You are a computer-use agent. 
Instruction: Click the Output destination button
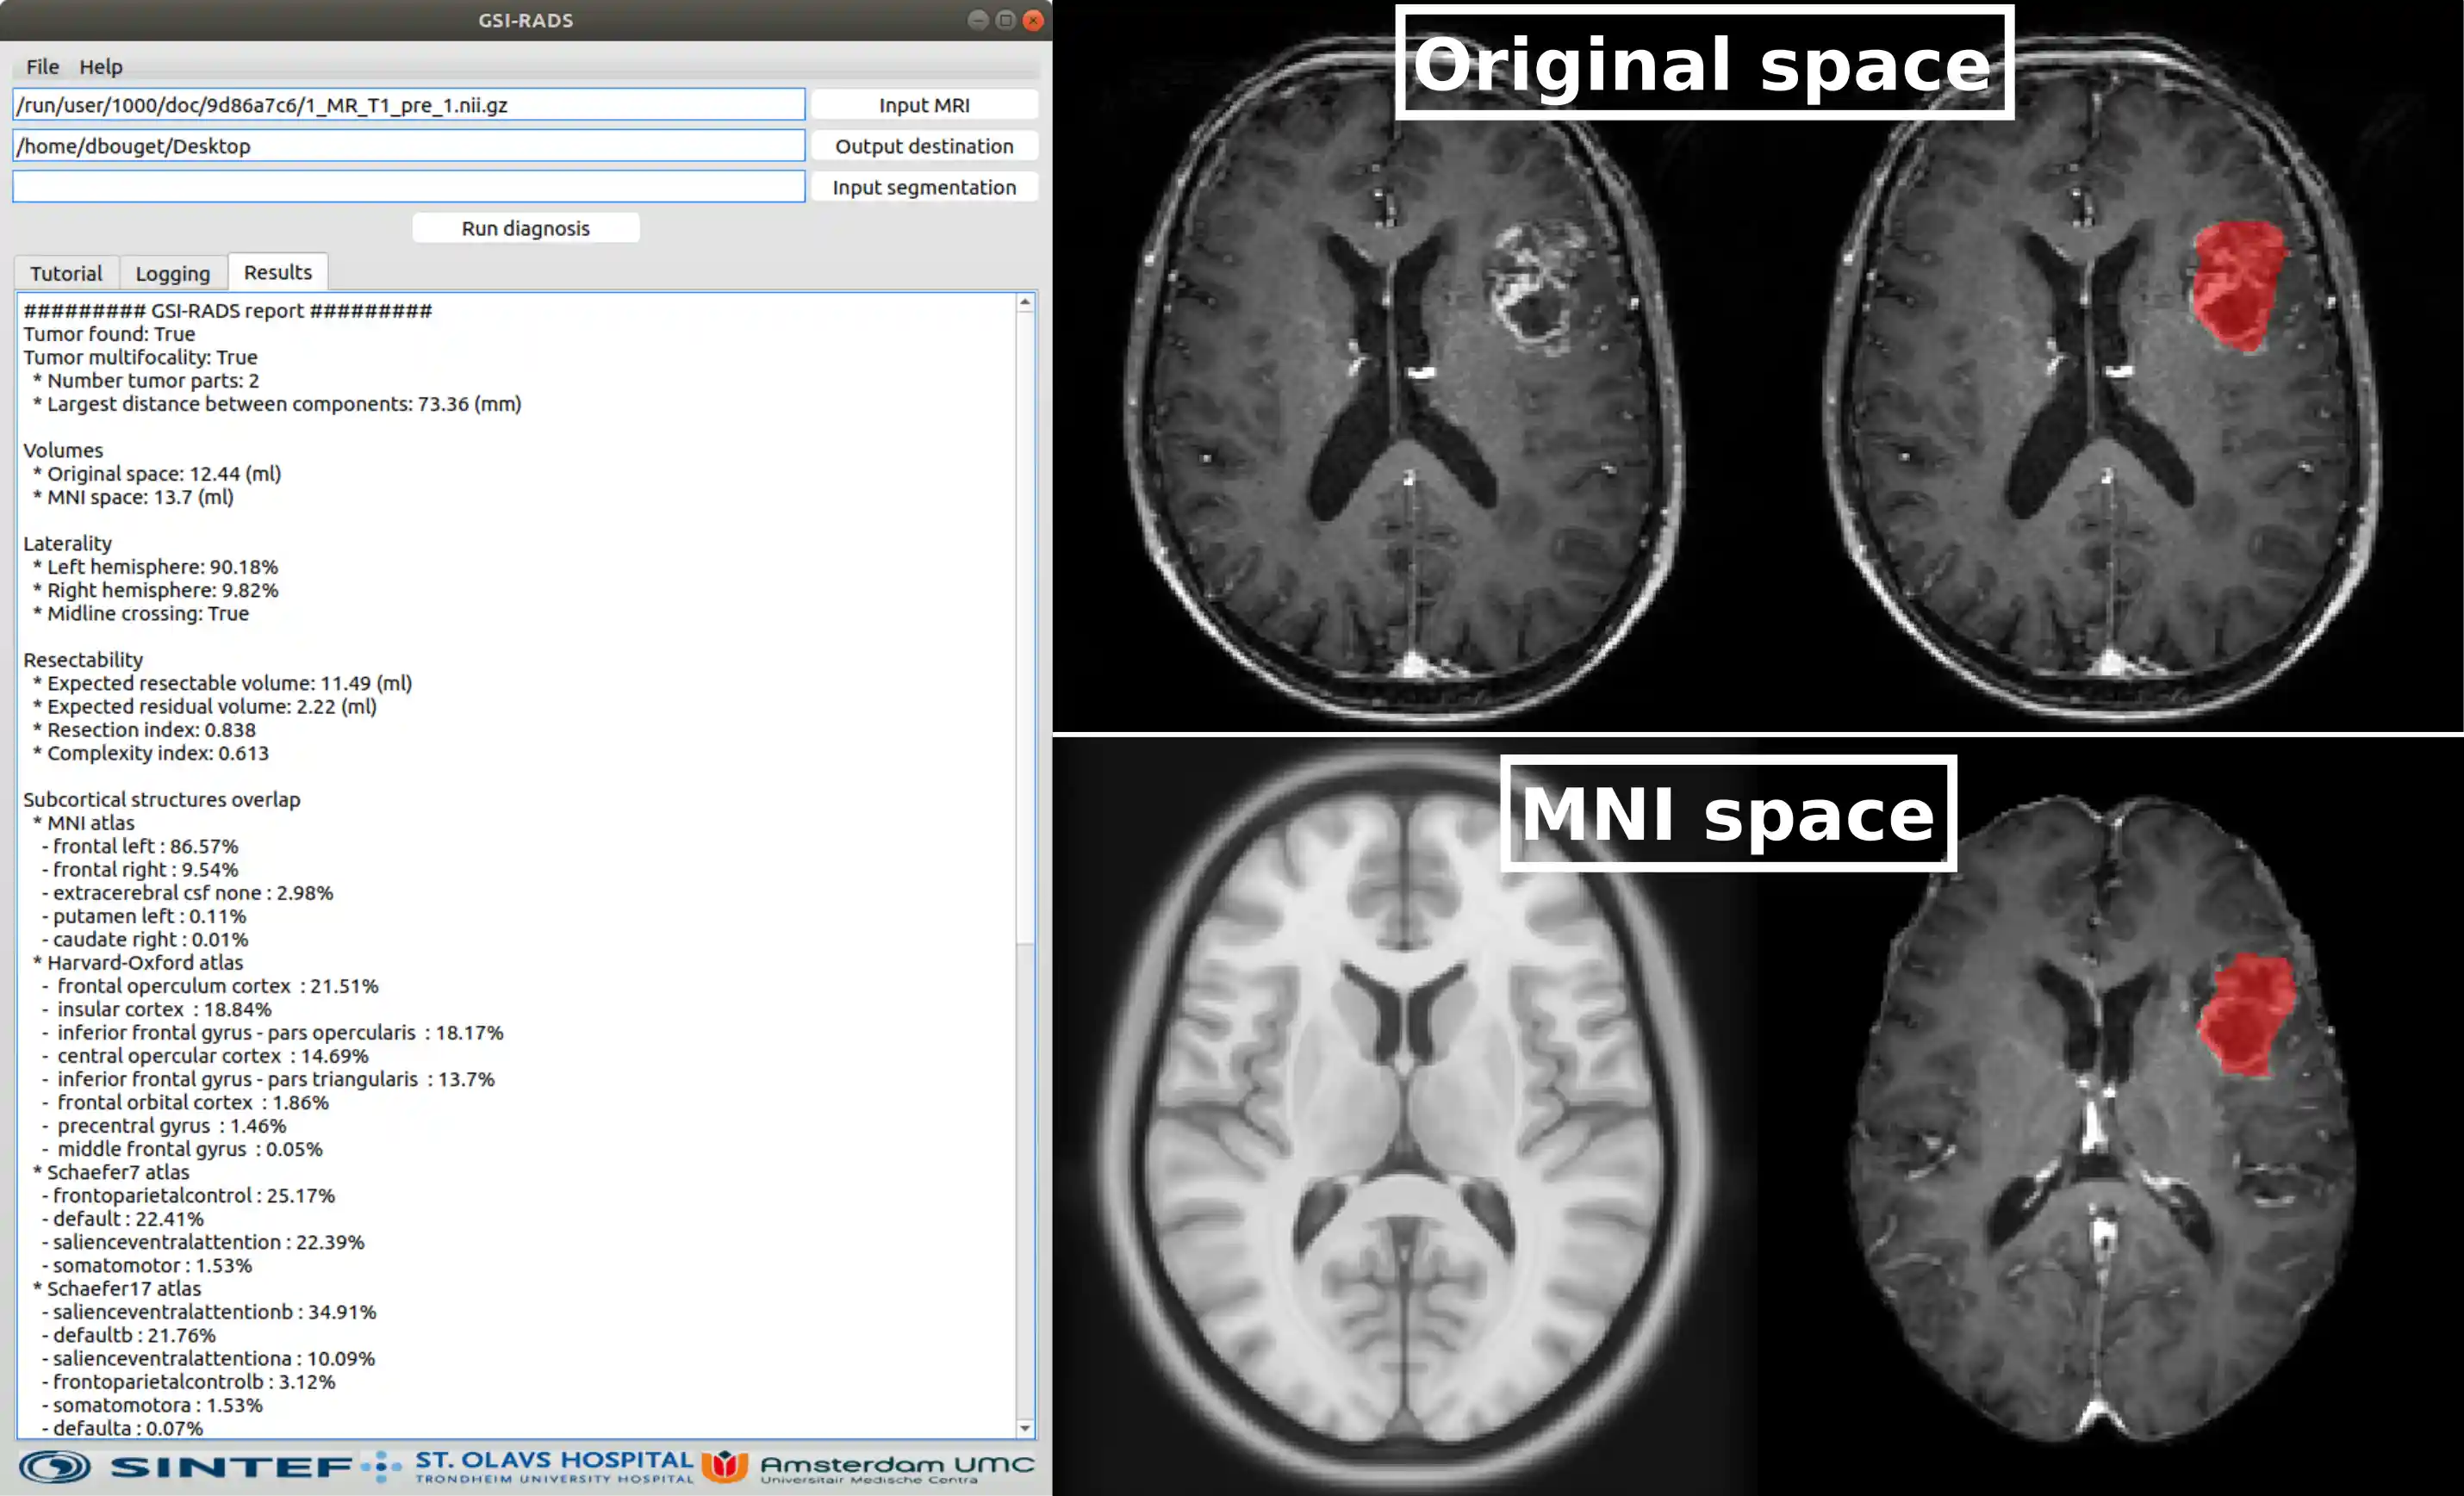924,146
